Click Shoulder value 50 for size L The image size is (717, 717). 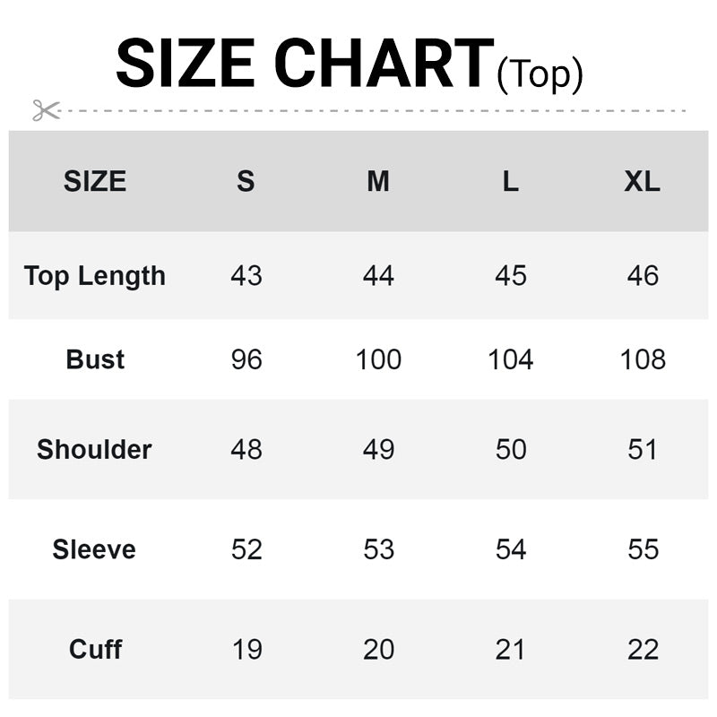point(511,449)
